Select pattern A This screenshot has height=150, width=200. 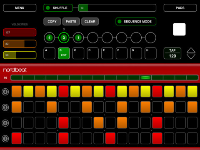click(49, 53)
